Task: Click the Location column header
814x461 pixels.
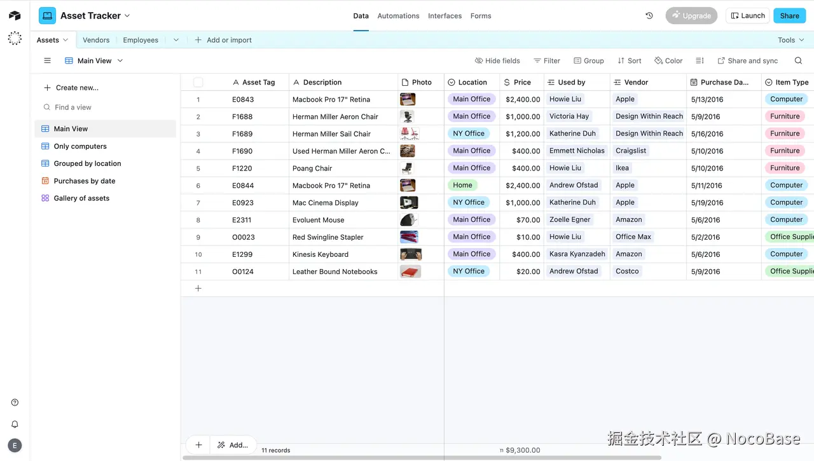Action: coord(471,82)
